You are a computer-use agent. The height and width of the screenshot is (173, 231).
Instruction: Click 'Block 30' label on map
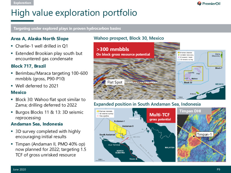(x=188, y=82)
